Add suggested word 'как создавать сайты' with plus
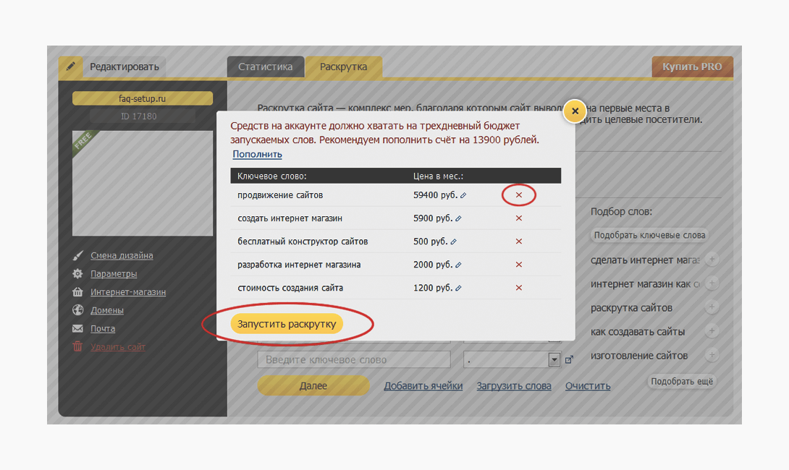789x470 pixels. click(712, 330)
